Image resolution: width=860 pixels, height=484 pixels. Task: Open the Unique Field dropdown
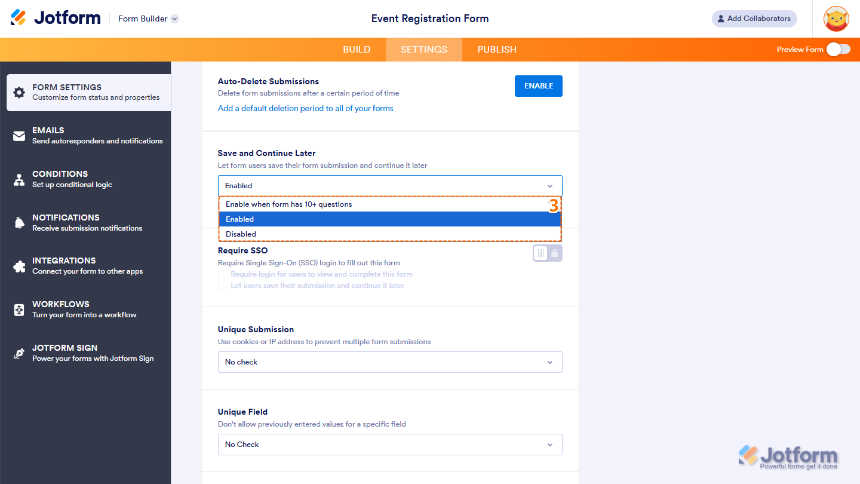point(389,445)
